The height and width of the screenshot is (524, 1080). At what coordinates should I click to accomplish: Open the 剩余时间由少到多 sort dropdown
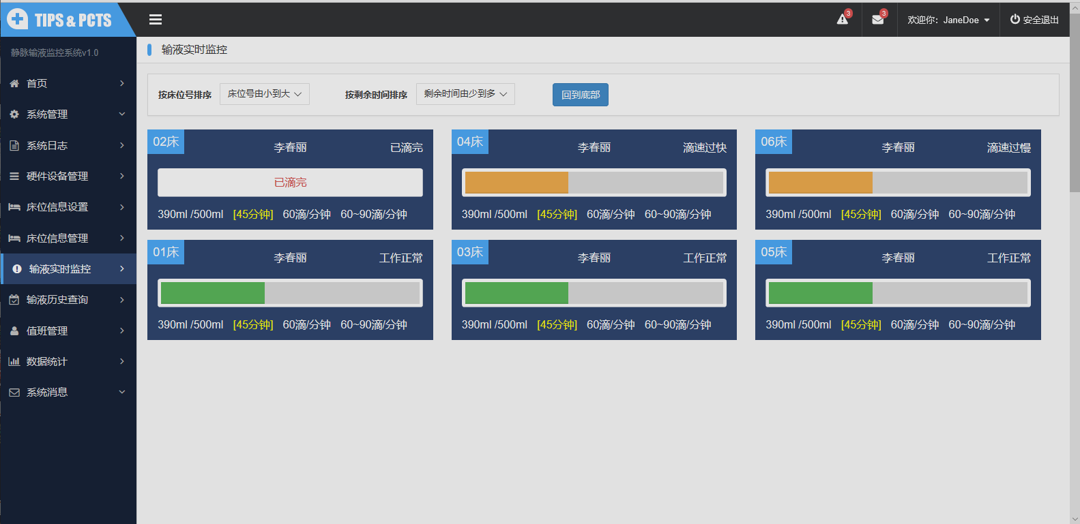point(465,94)
